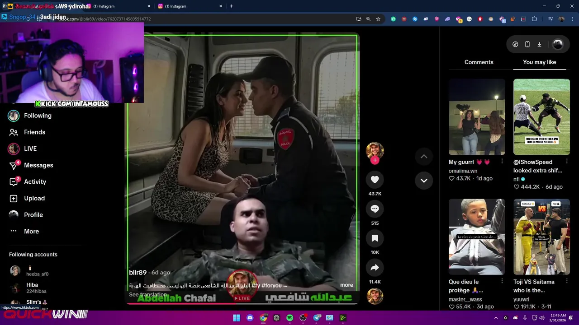The height and width of the screenshot is (325, 579).
Task: Open options for the My guurrl video
Action: click(x=502, y=161)
